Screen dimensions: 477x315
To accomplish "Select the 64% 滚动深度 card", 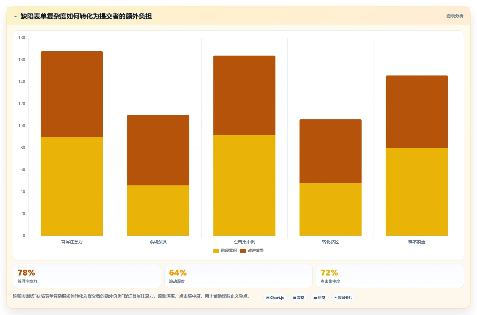I will [238, 276].
